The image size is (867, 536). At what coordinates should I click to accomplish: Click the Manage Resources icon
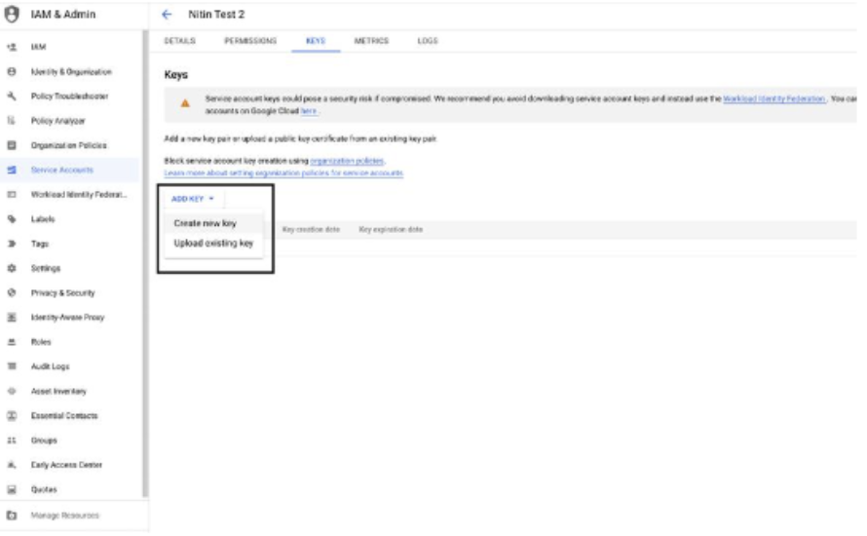tap(12, 515)
